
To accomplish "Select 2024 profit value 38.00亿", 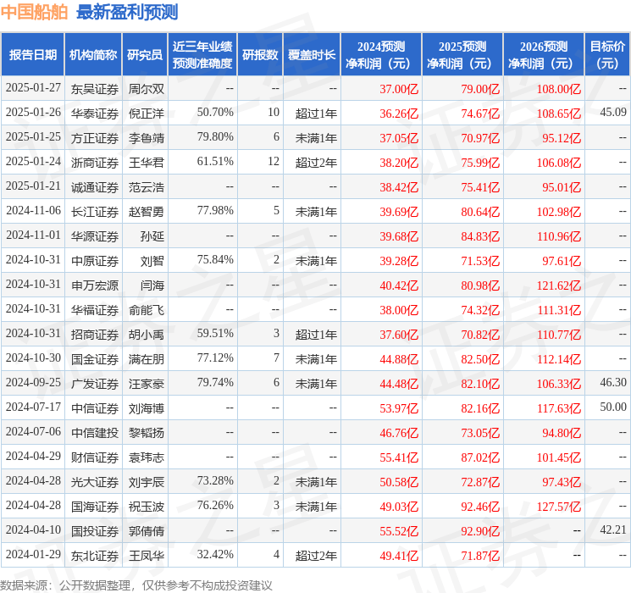I will click(x=399, y=310).
